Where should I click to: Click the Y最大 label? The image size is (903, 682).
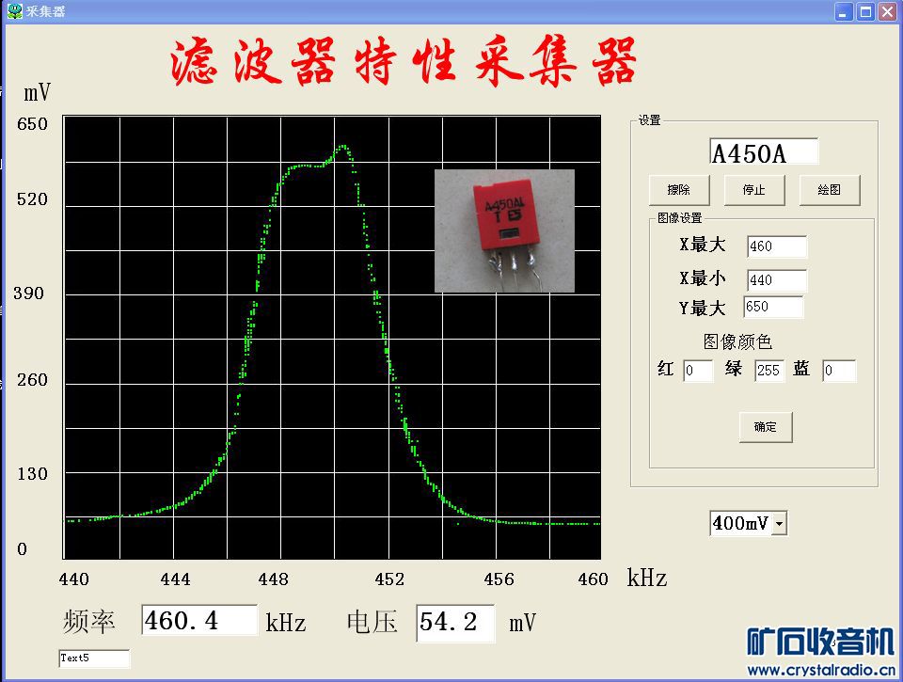[703, 309]
